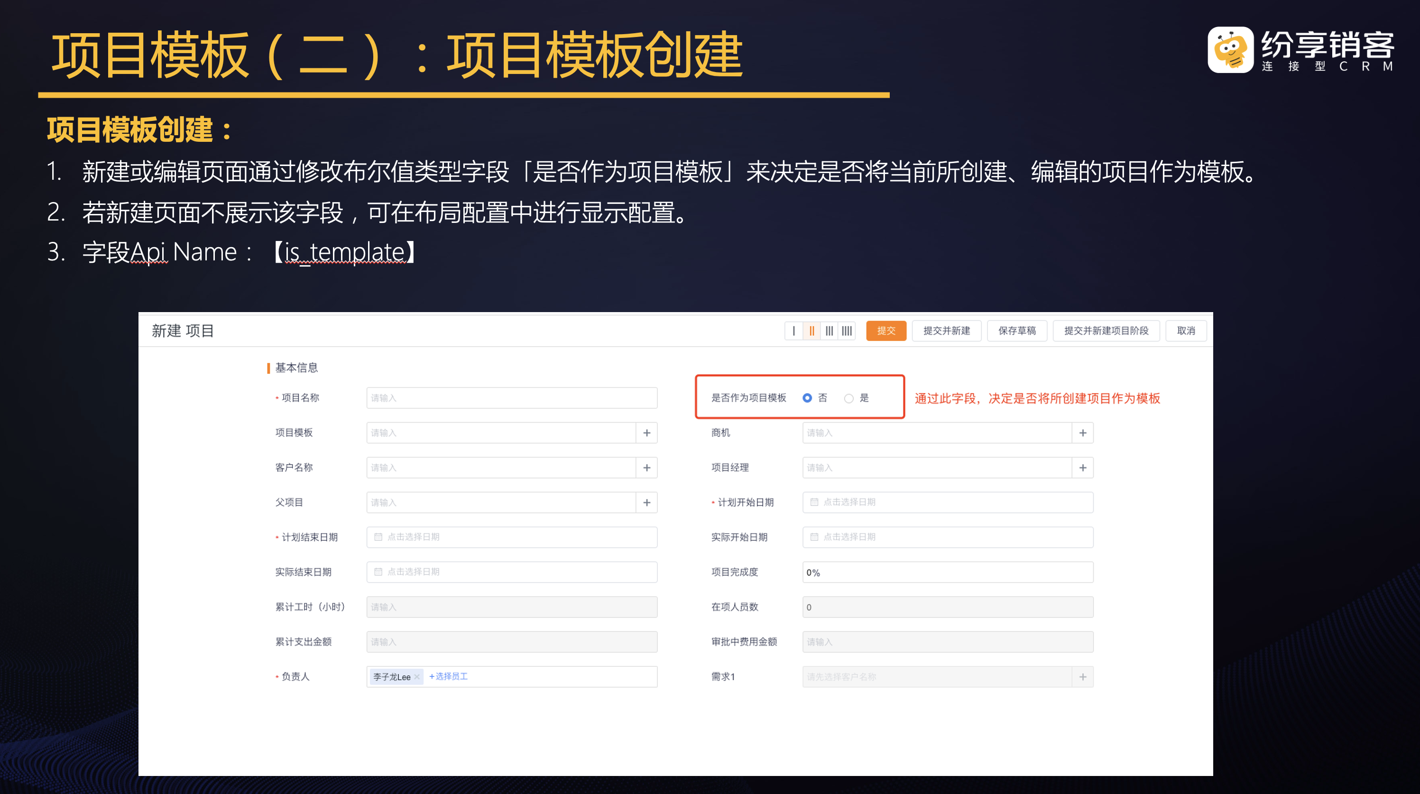Image resolution: width=1420 pixels, height=794 pixels.
Task: Click 提交并新建 button
Action: pos(947,331)
